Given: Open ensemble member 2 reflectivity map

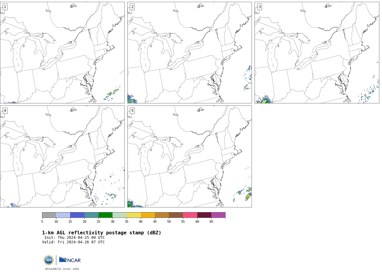Looking at the screenshot, I should [190, 53].
